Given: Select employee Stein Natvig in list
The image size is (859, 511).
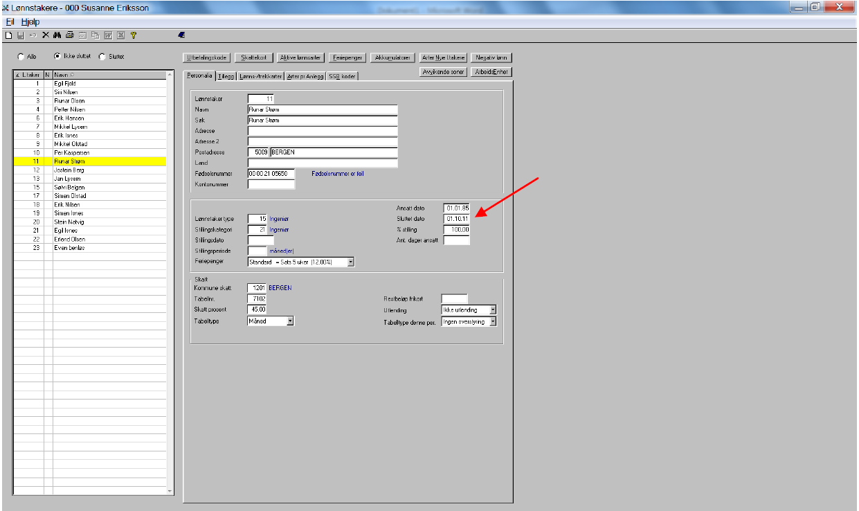Looking at the screenshot, I should (90, 222).
